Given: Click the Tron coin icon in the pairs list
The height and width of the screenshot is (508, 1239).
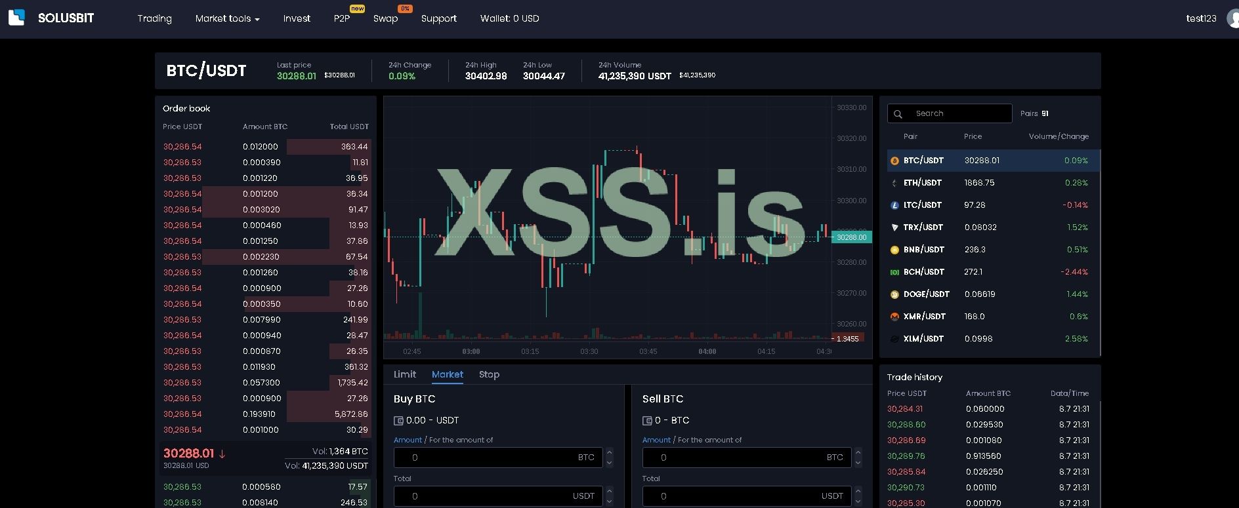Looking at the screenshot, I should point(894,227).
